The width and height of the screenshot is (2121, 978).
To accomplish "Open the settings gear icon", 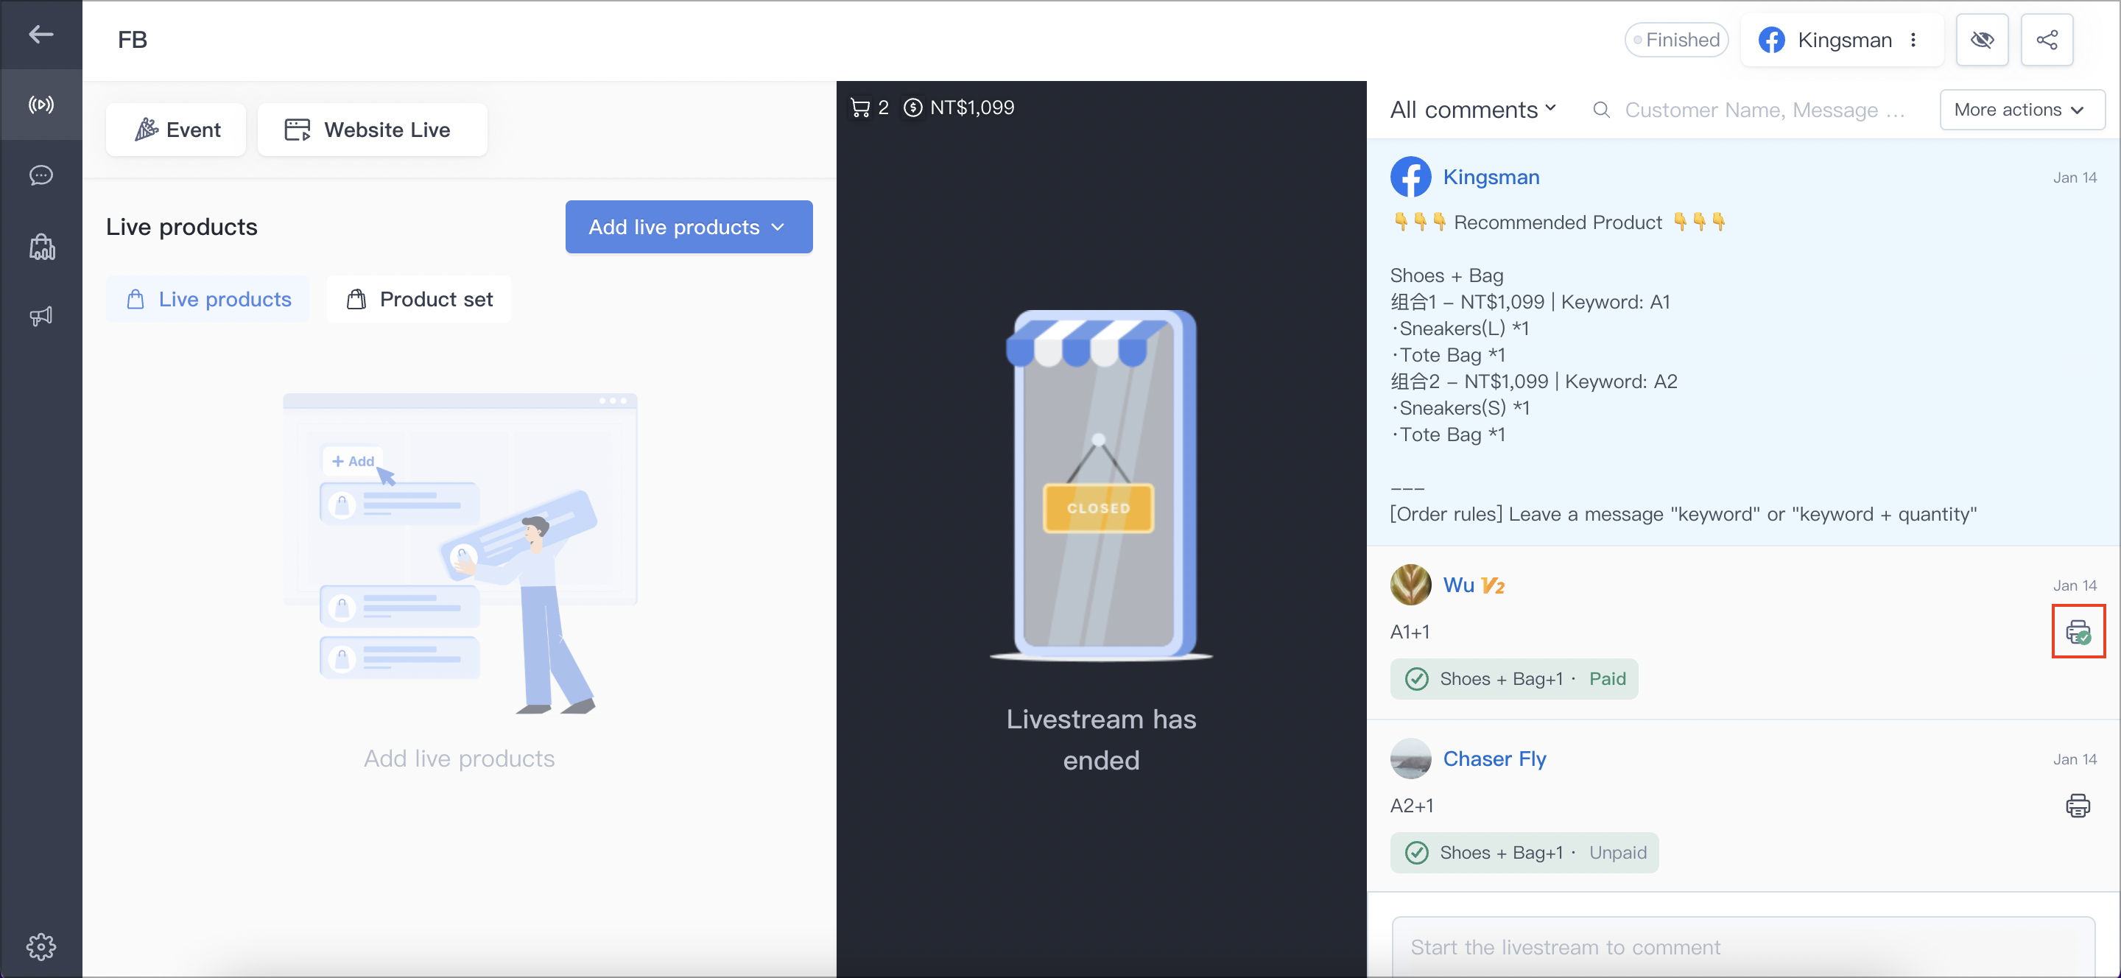I will pos(41,947).
